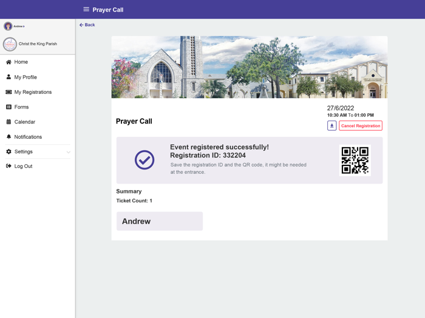The width and height of the screenshot is (425, 318).
Task: Click the Cancel Registration button
Action: (361, 126)
